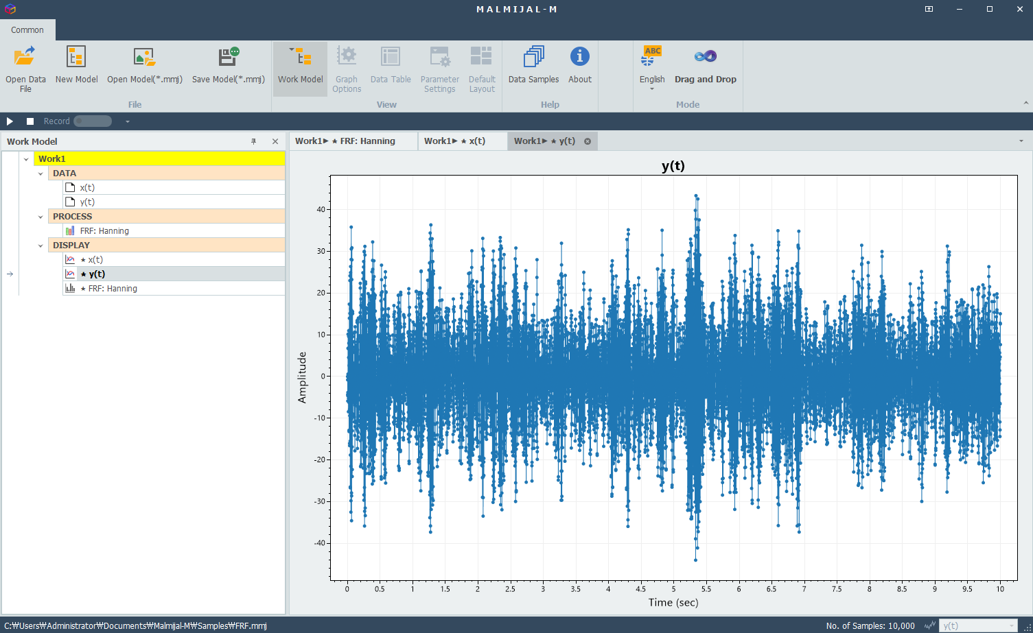1033x633 pixels.
Task: Open Graph Options
Action: [347, 68]
